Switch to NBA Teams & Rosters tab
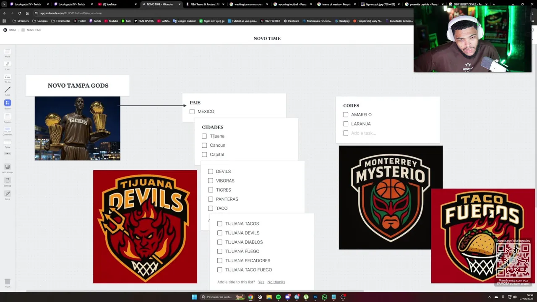The image size is (537, 302). pyautogui.click(x=206, y=4)
